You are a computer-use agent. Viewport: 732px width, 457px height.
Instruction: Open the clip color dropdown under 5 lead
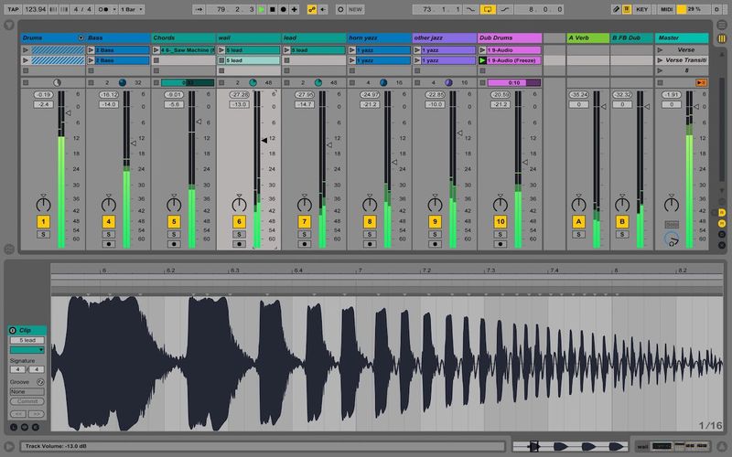point(27,349)
